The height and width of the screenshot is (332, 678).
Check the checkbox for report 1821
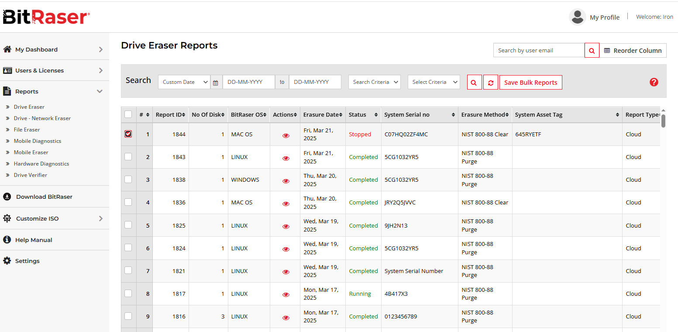(x=128, y=270)
